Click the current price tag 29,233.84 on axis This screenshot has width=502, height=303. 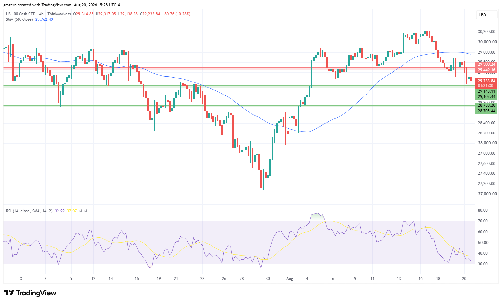(486, 81)
